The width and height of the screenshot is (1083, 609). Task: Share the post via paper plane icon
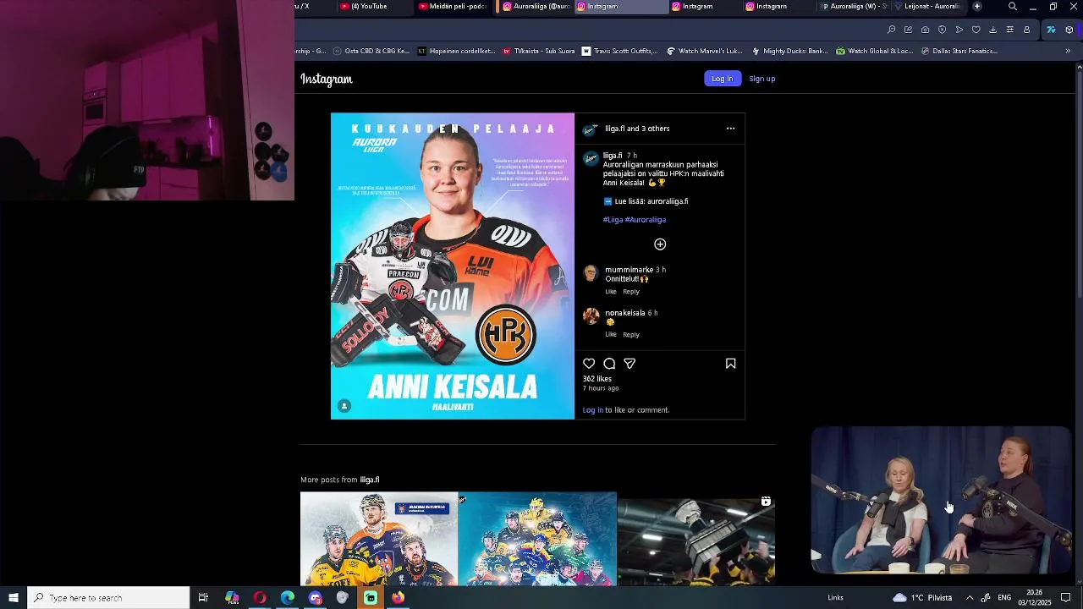point(629,364)
